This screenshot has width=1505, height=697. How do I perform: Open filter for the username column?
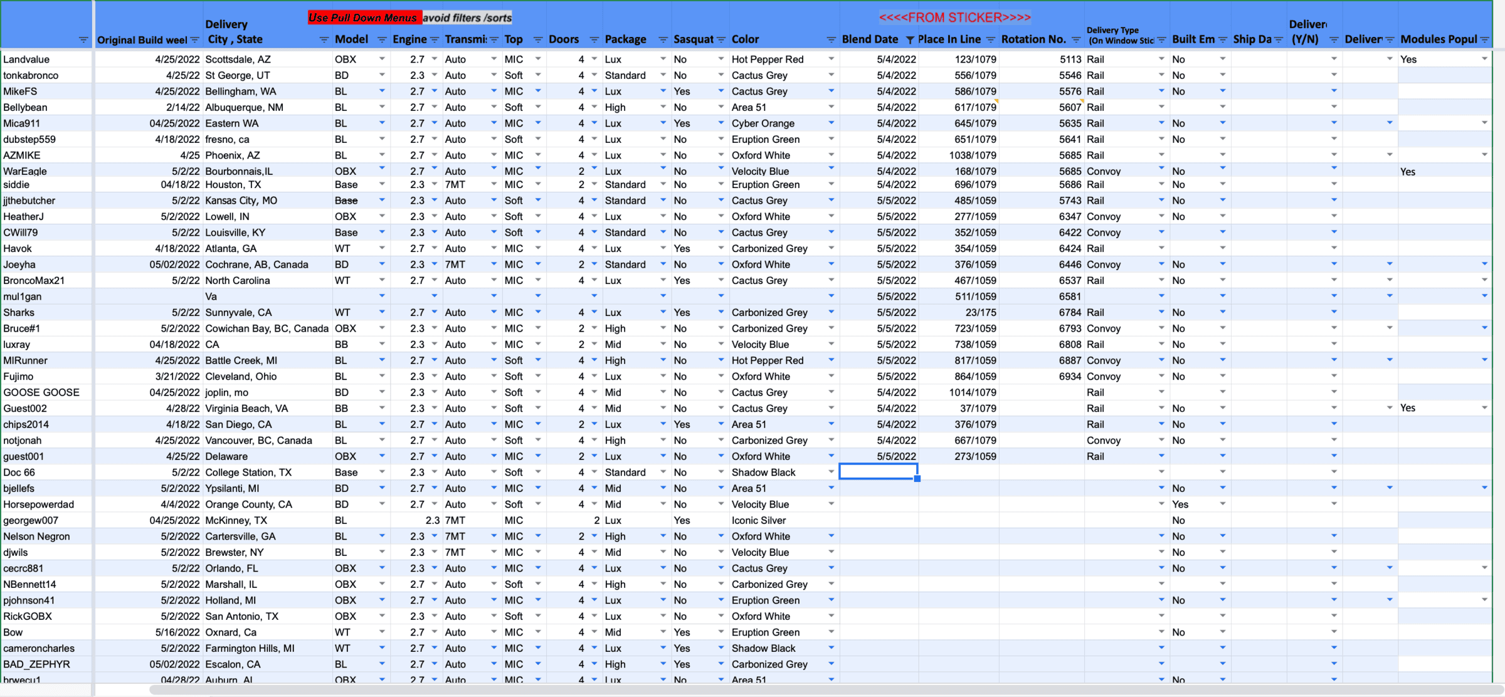[83, 39]
